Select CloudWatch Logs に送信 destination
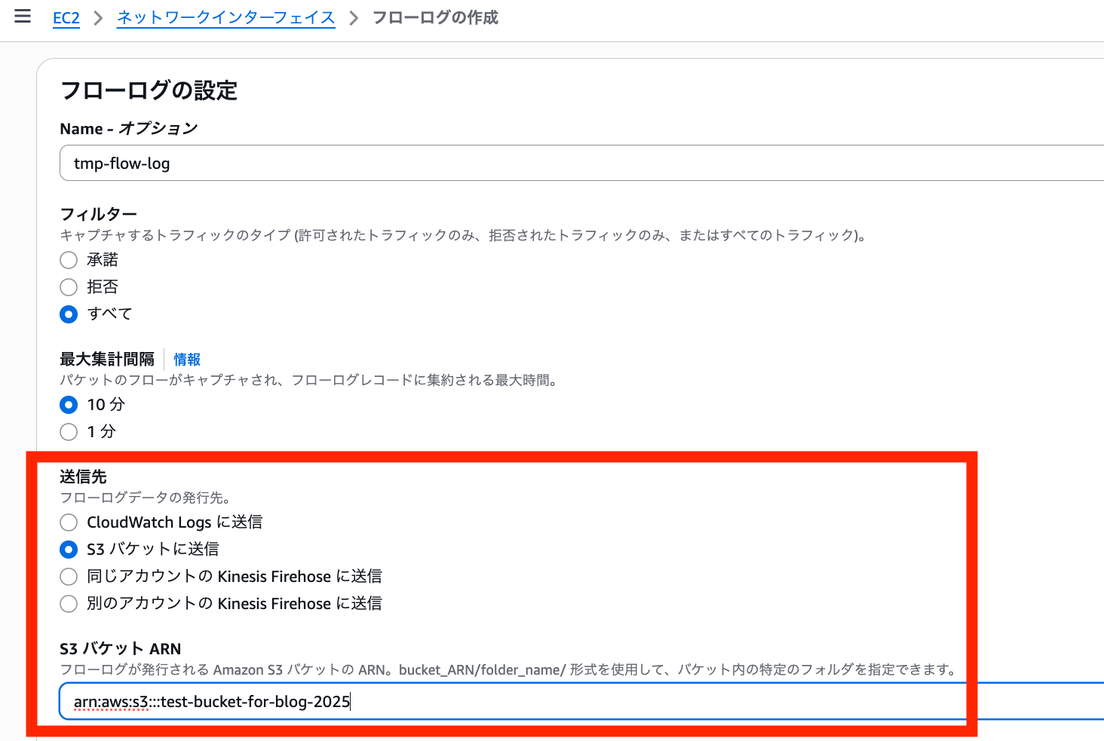Viewport: 1104px width, 741px height. pos(69,522)
